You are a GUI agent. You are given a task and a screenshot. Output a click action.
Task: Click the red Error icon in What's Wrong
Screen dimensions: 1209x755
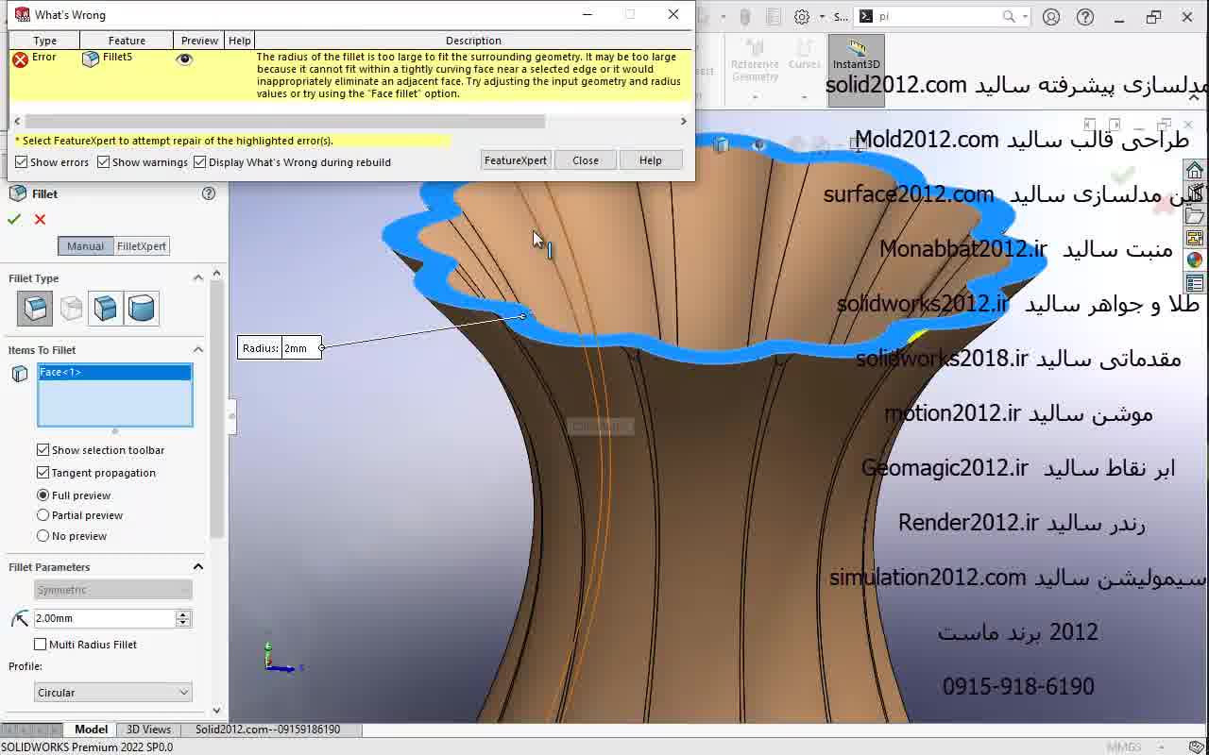[x=20, y=59]
